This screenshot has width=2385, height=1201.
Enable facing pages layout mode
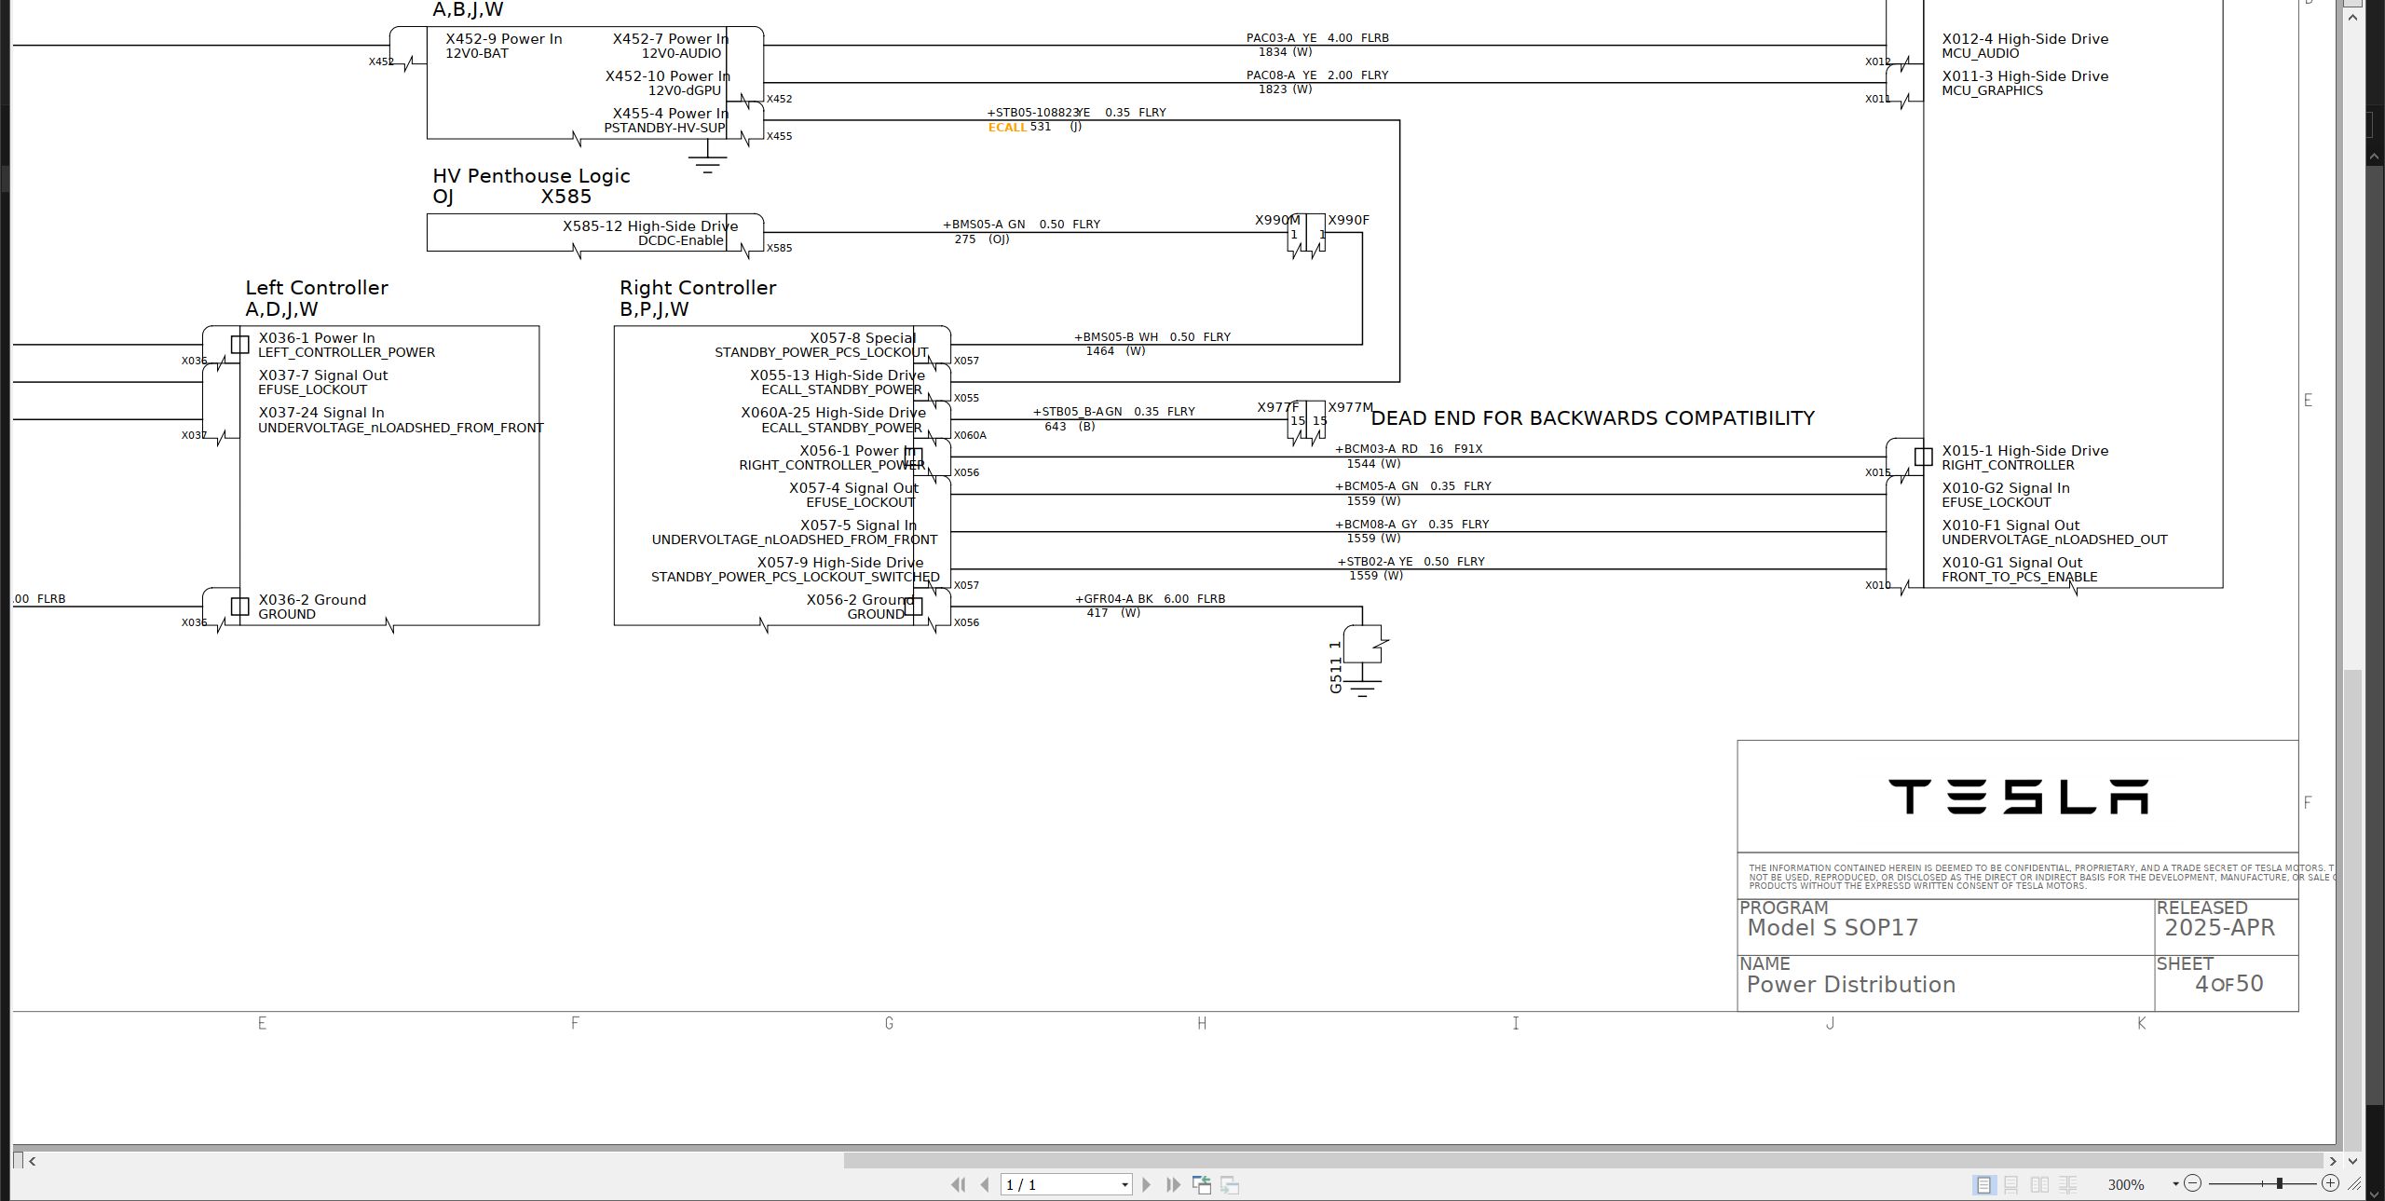(x=2039, y=1184)
